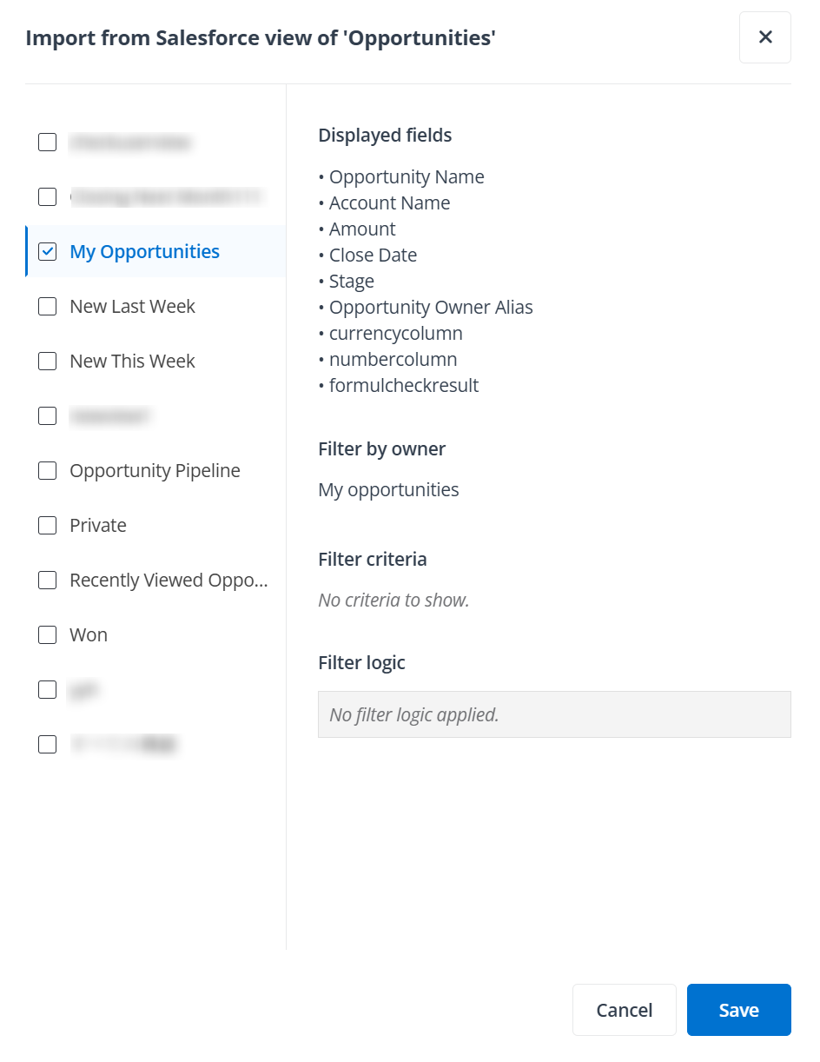820x1062 pixels.
Task: Cancel the Salesforce import
Action: click(624, 1009)
